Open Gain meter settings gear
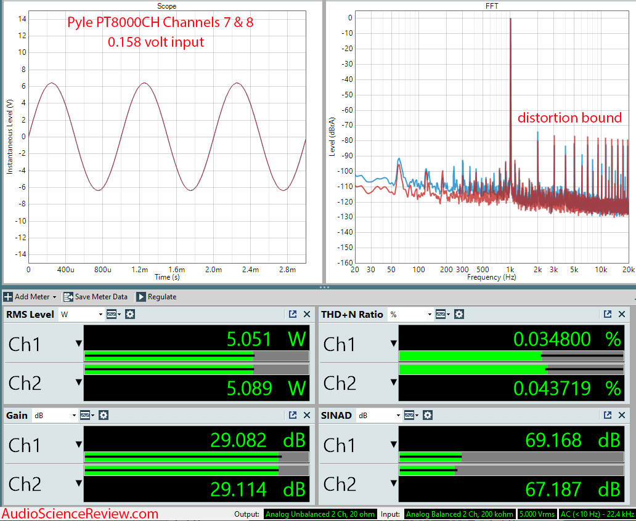 (x=104, y=415)
